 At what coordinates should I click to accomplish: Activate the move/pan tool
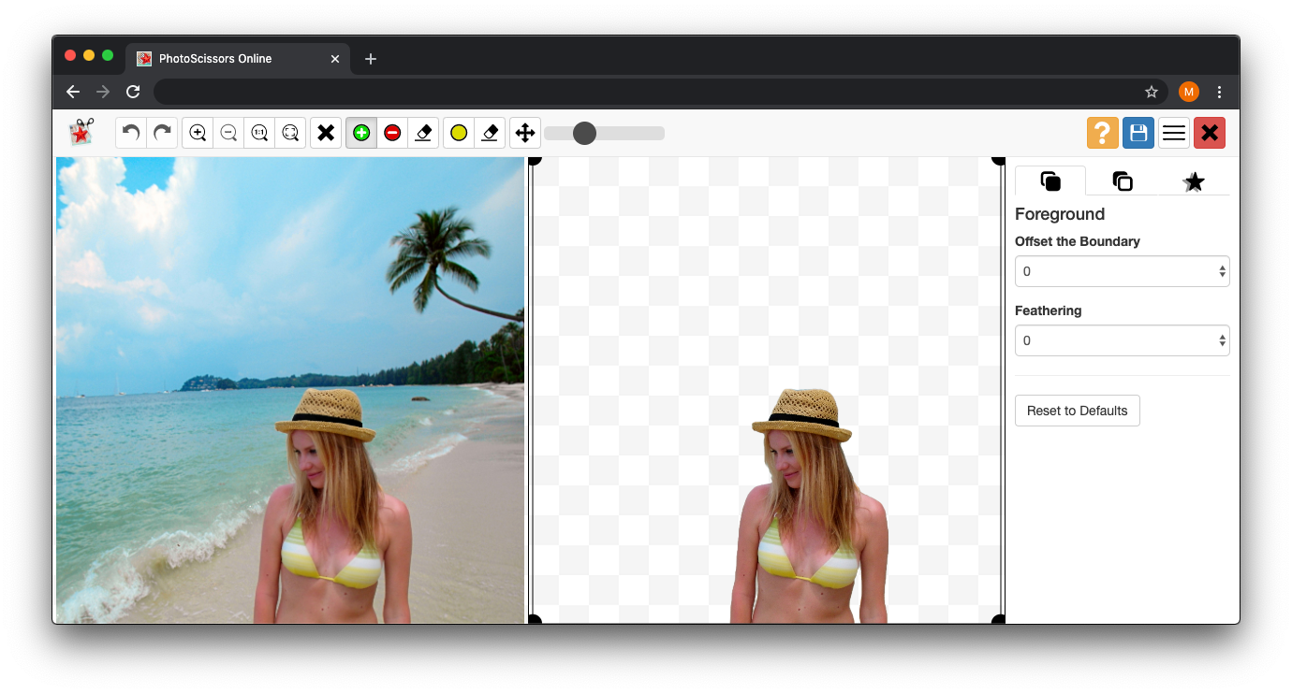[x=525, y=133]
